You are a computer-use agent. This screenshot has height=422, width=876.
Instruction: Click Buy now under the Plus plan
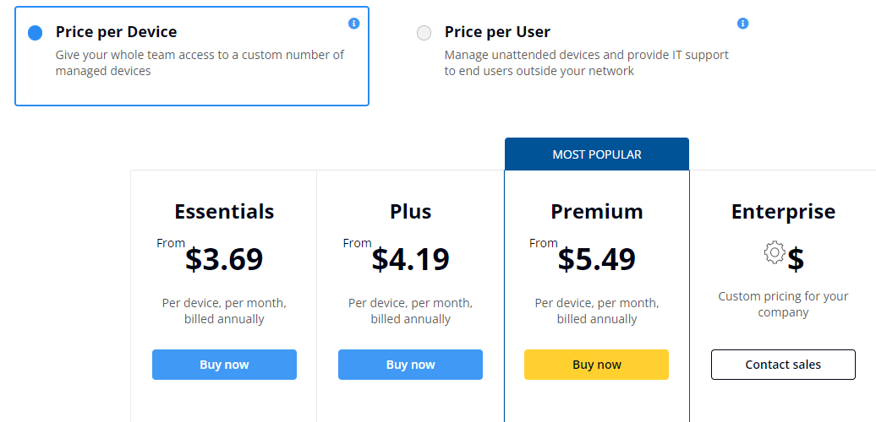(410, 365)
